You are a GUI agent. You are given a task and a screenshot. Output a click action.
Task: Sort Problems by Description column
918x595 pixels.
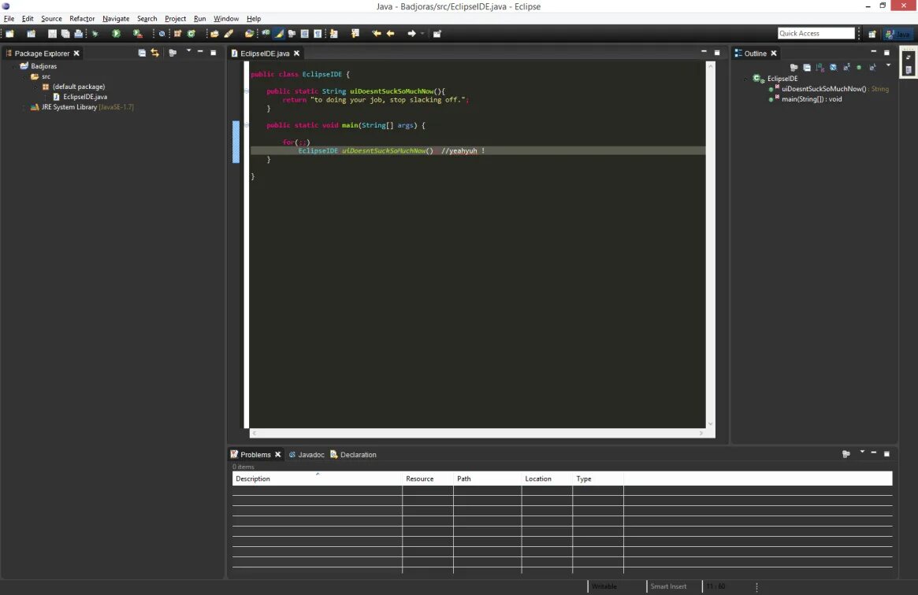(x=318, y=479)
